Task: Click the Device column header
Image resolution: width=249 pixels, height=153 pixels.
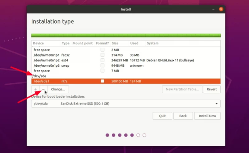Action: (39, 43)
